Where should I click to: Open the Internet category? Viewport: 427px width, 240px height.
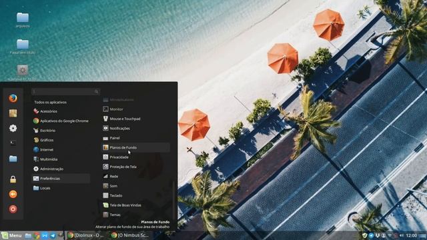[x=61, y=149]
